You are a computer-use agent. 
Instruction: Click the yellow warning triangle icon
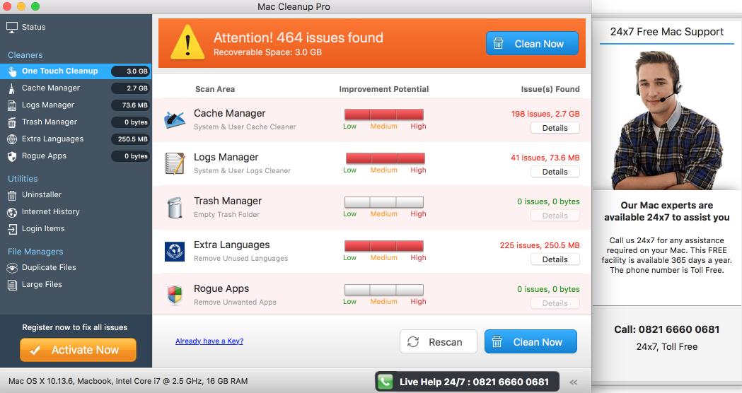click(x=187, y=43)
